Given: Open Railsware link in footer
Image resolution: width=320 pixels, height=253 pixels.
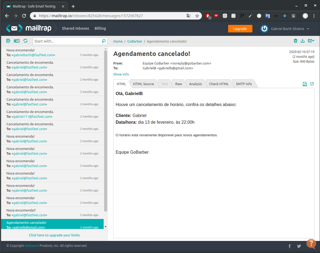Looking at the screenshot, I should click(x=32, y=246).
